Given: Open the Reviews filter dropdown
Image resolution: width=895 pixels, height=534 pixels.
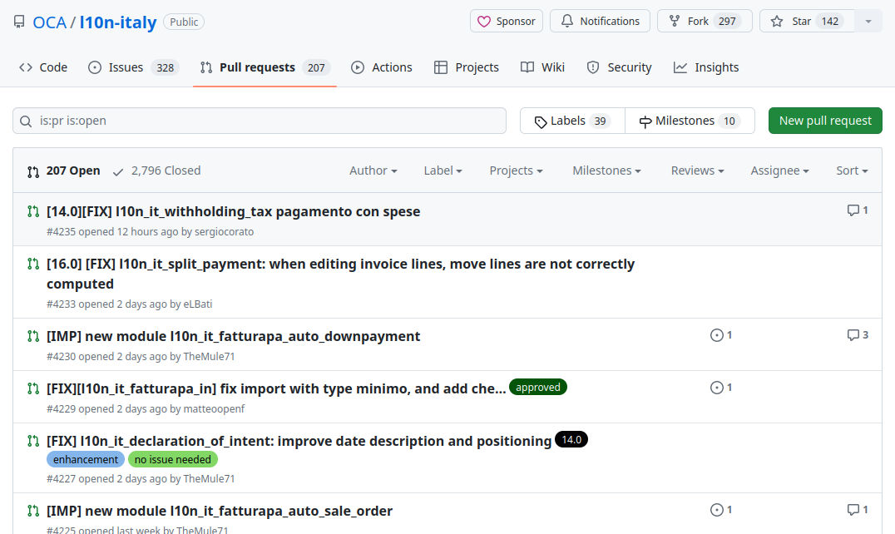Looking at the screenshot, I should [698, 171].
